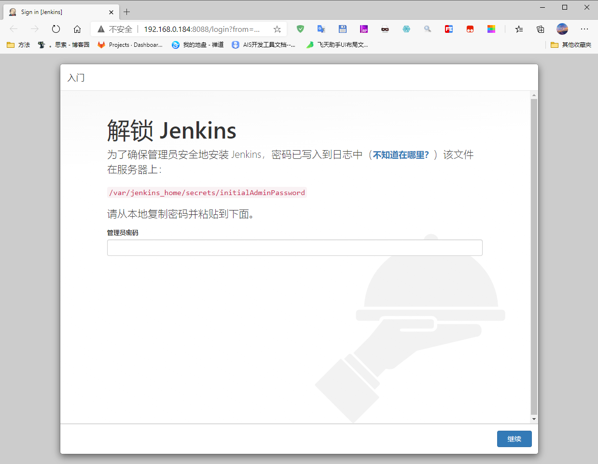Click the magnifier extension icon
This screenshot has width=598, height=464.
428,29
